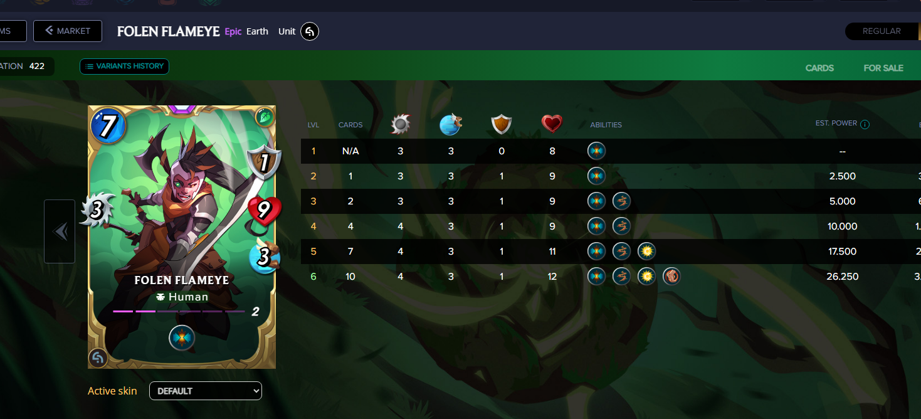Click the second ability icon in level 3 row
The image size is (921, 419).
pos(621,201)
